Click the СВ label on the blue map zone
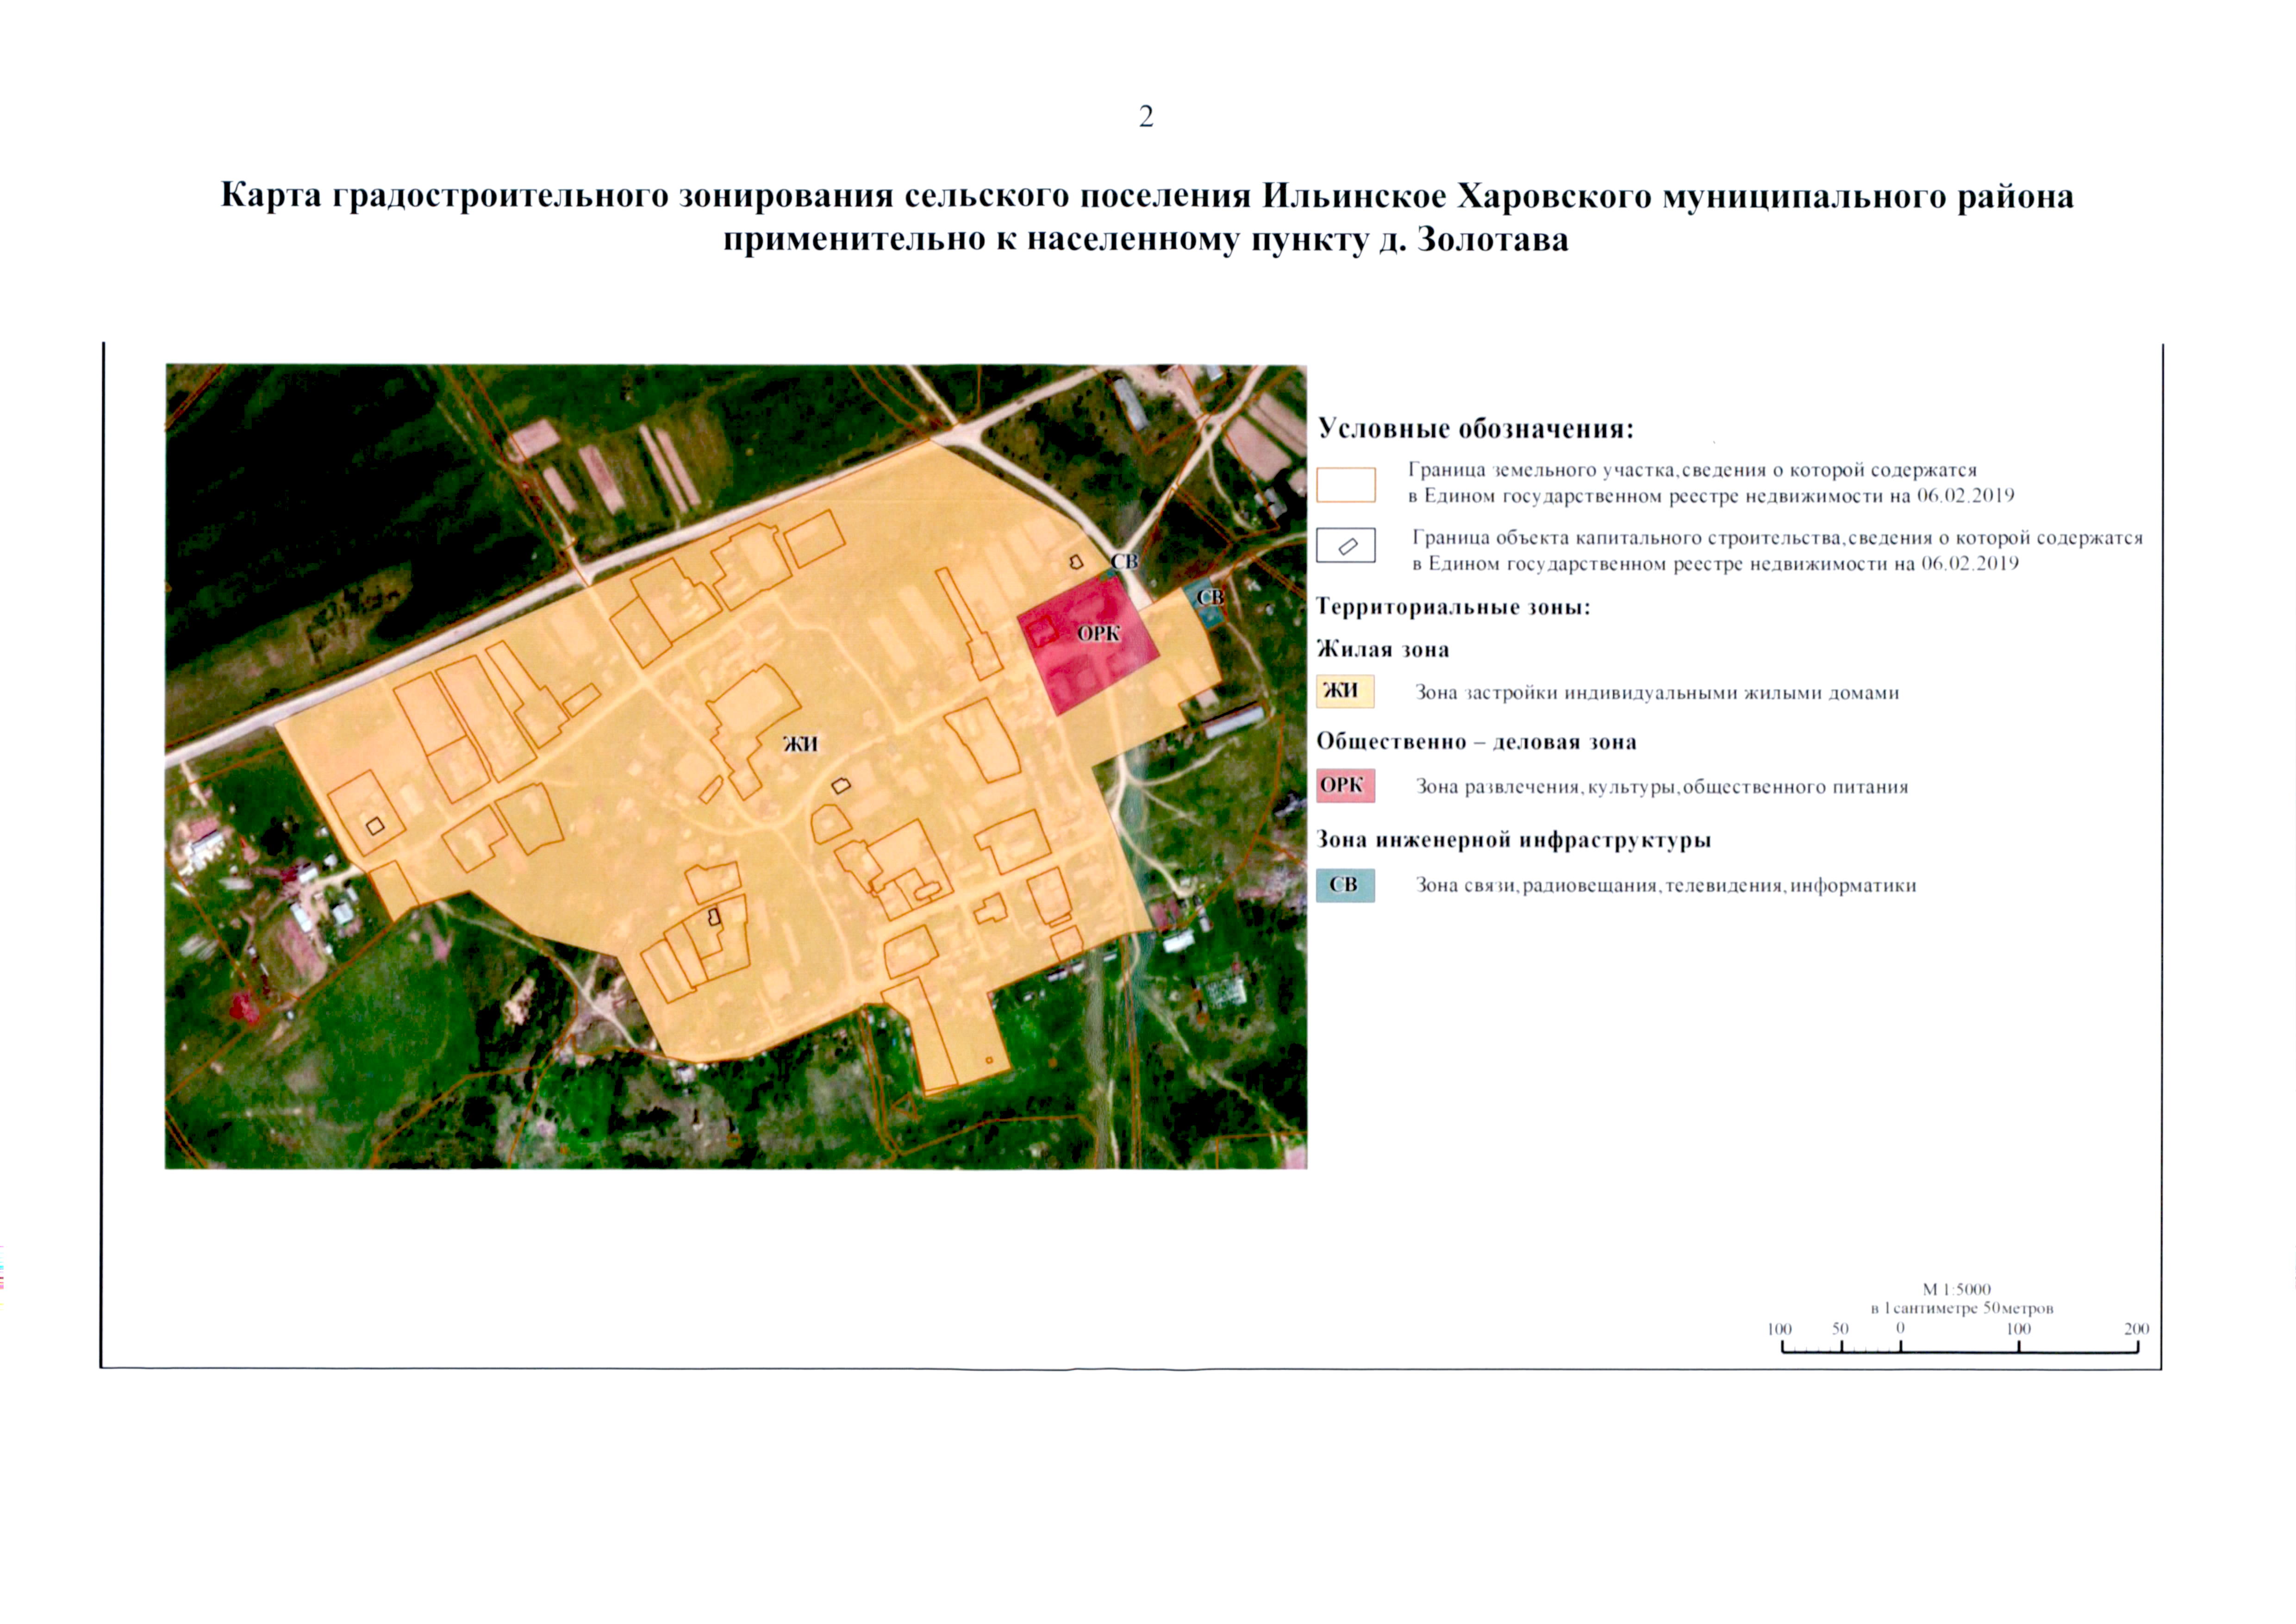The height and width of the screenshot is (1624, 2296). pyautogui.click(x=1210, y=597)
